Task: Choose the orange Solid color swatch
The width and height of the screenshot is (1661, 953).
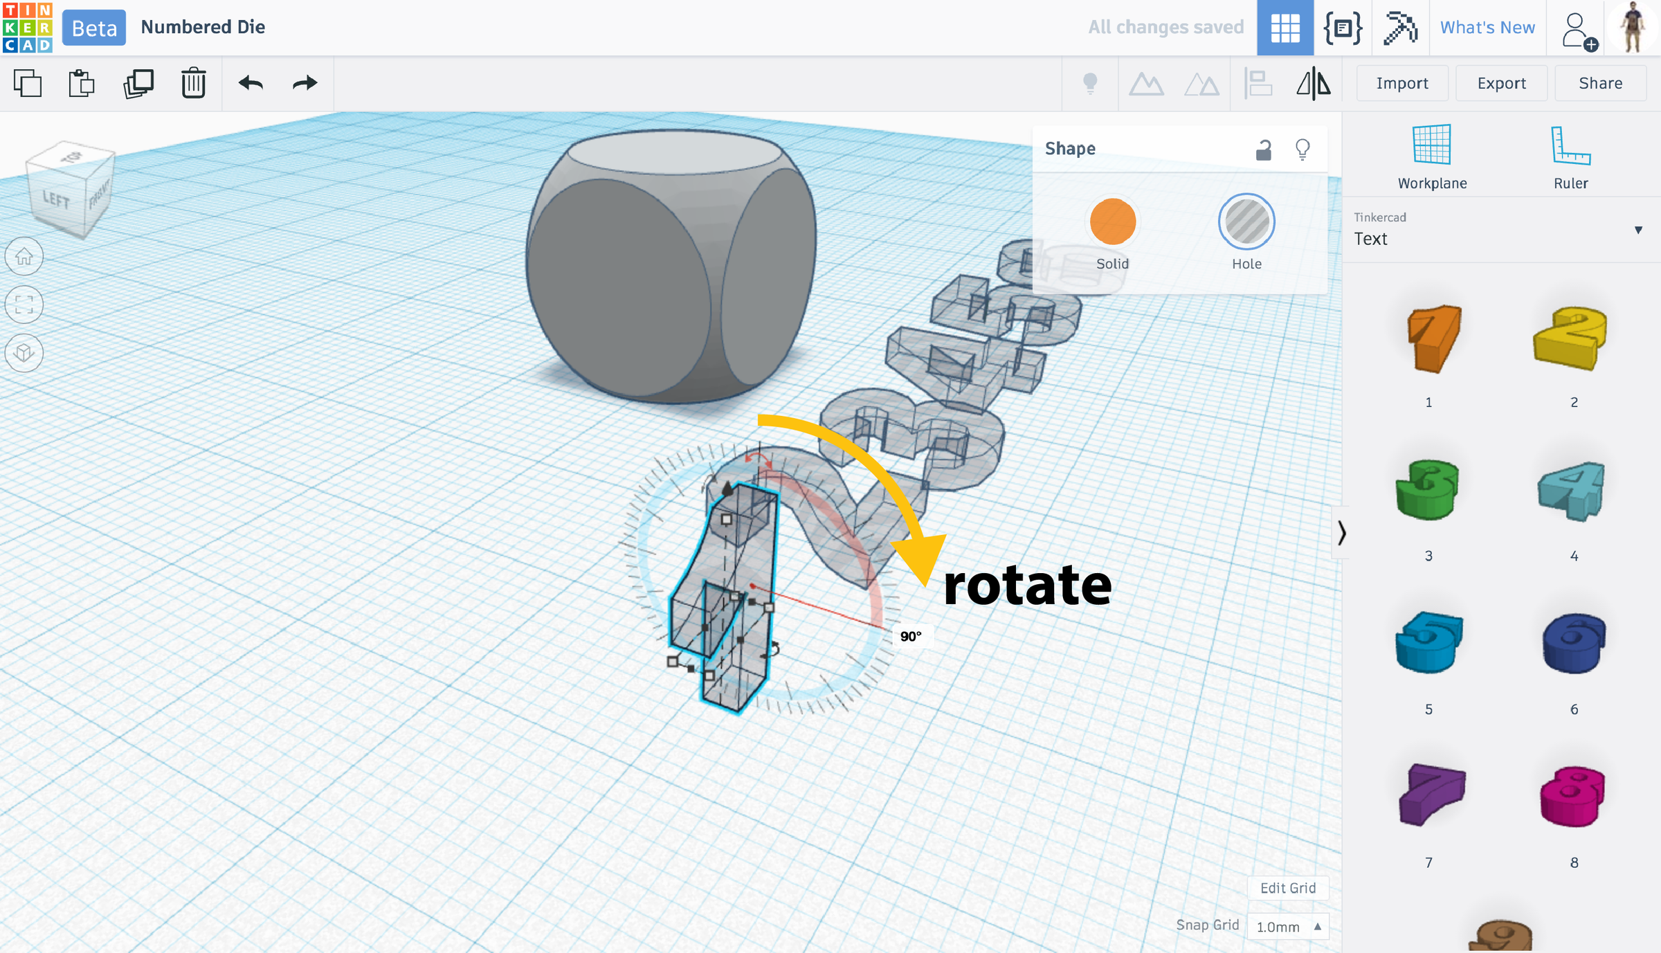Action: [1112, 222]
